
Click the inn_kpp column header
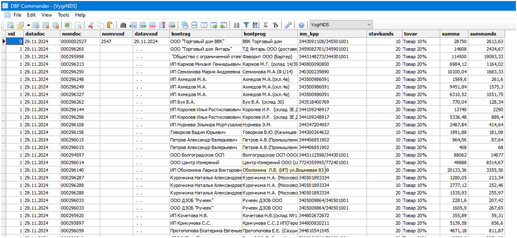click(x=332, y=33)
